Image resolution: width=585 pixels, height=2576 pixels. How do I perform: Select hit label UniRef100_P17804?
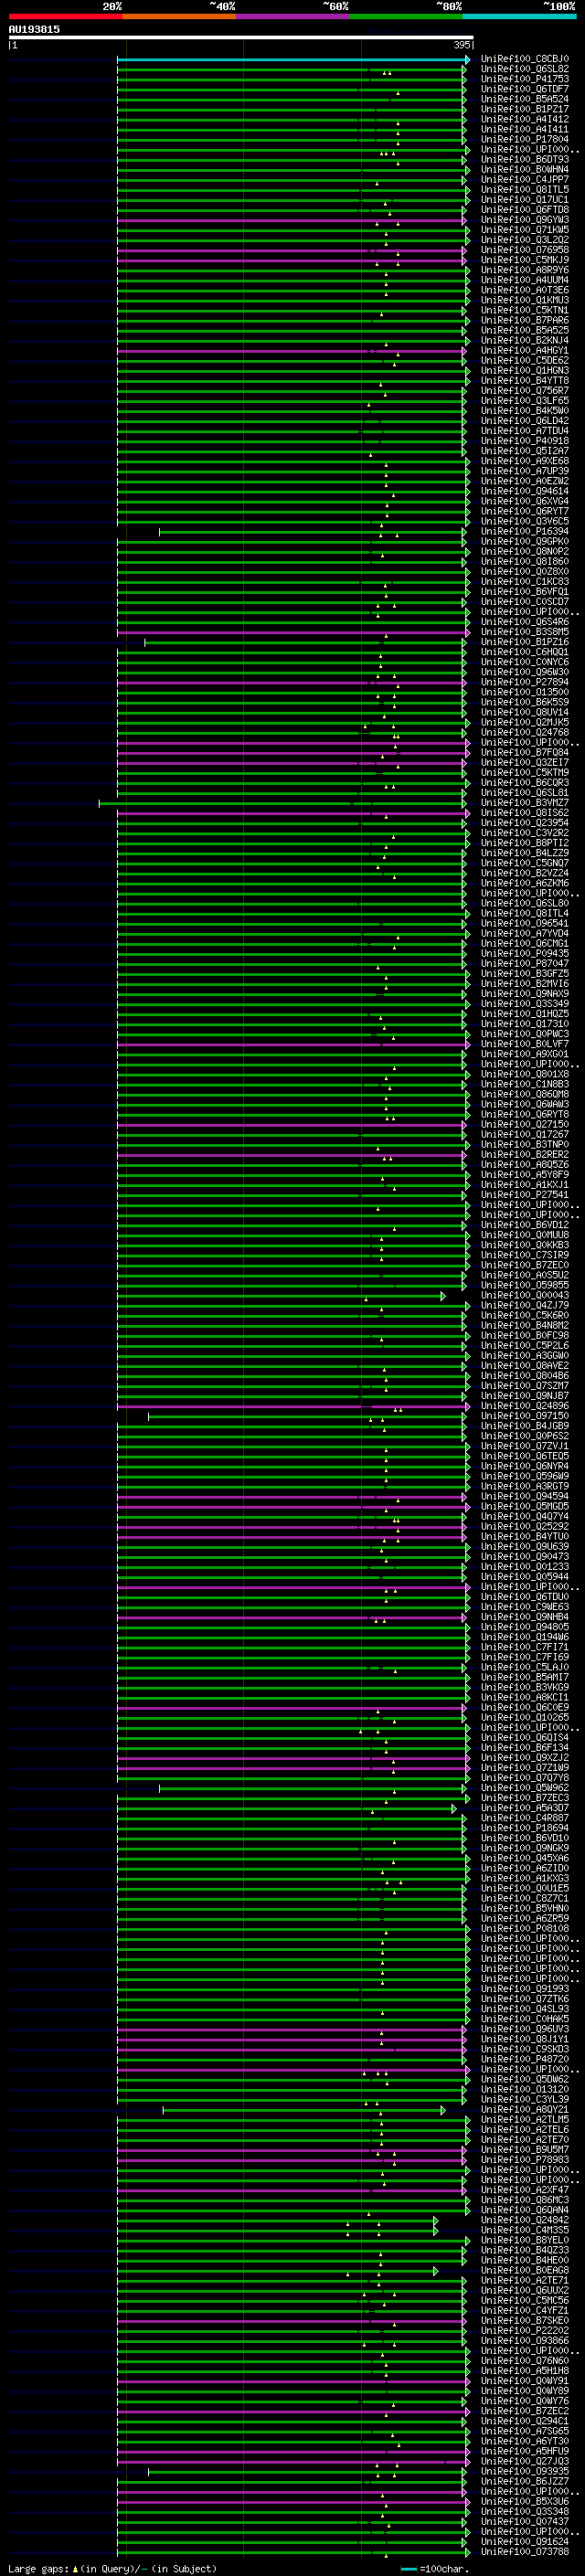pos(524,139)
